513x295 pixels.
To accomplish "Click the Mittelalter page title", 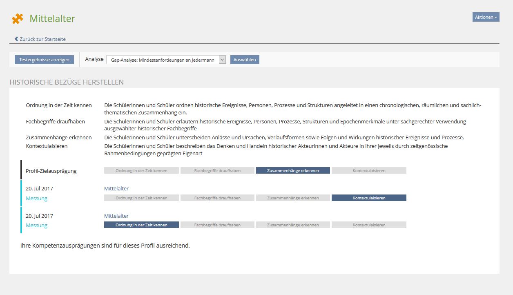I will (x=52, y=19).
